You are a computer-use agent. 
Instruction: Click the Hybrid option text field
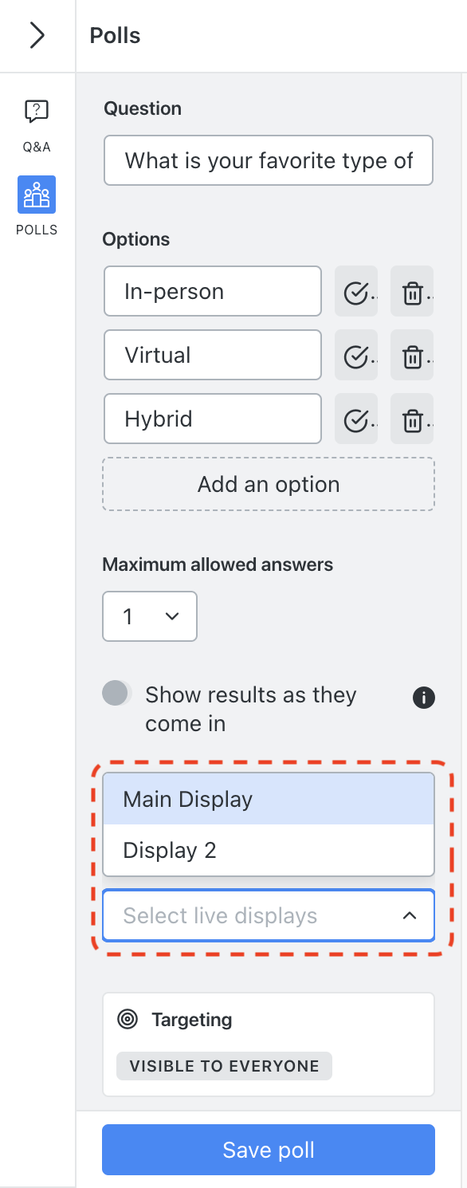pos(213,419)
